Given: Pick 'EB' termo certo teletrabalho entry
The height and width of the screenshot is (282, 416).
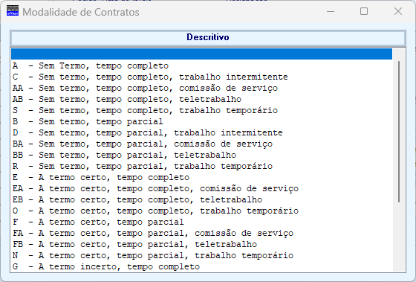Looking at the screenshot, I should 201,199.
